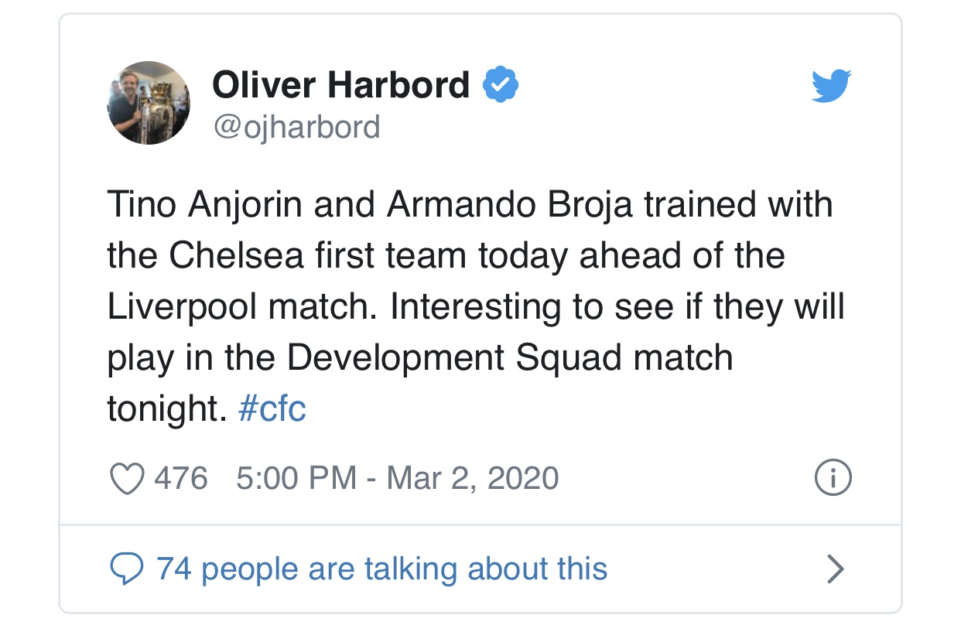Open '74 people are talking about this'
This screenshot has height=632, width=961.
pos(382,569)
